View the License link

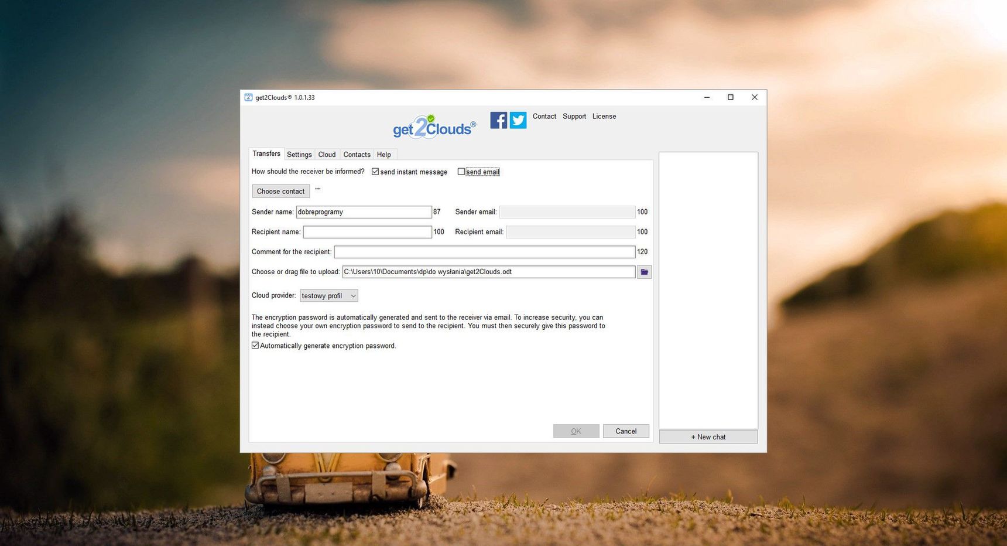point(604,117)
